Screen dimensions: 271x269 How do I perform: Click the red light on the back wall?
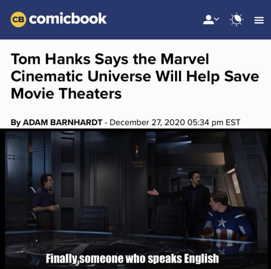(x=137, y=151)
